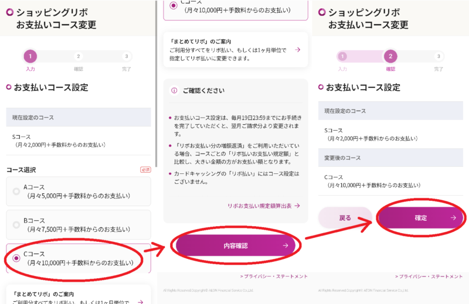
Task: Click the copyright text in middle screen
Action: tap(208, 291)
